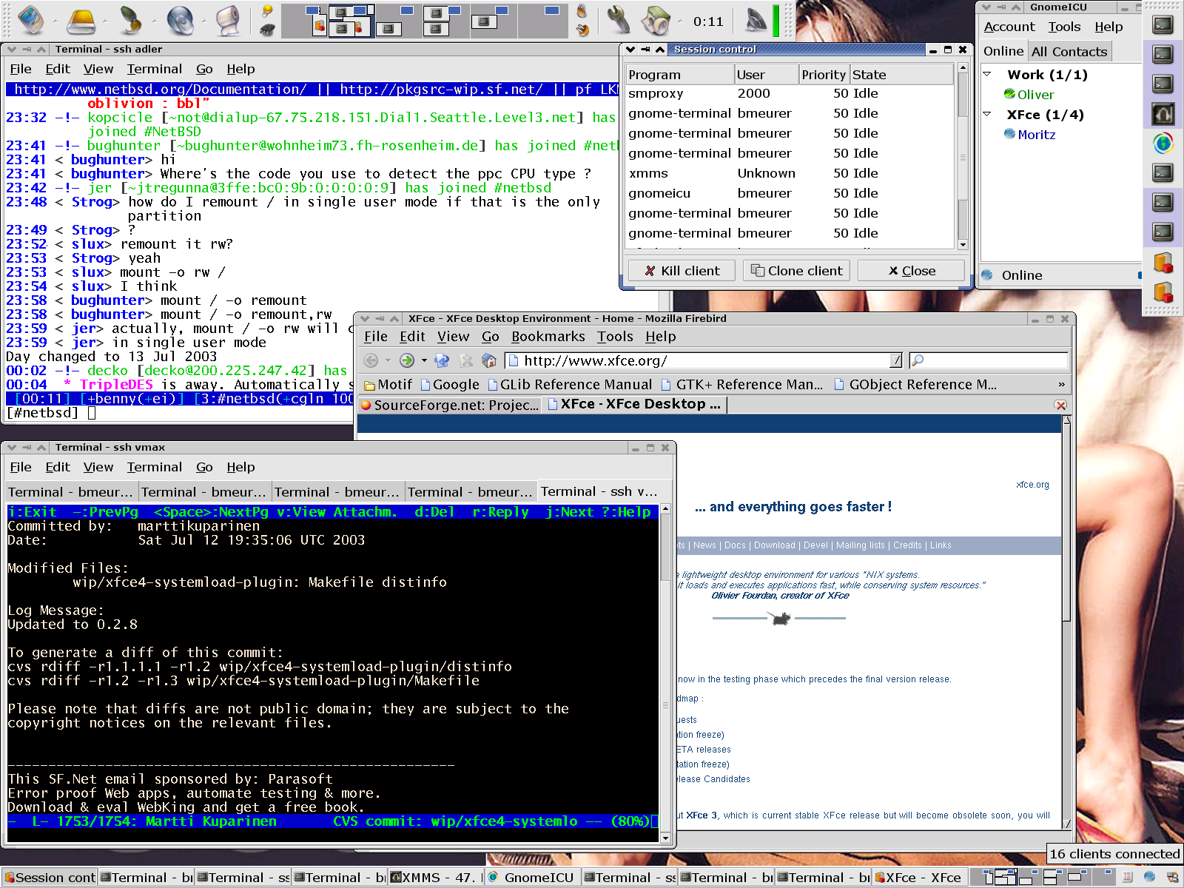Click the speaker volume icon in top panel
The width and height of the screenshot is (1184, 888).
click(756, 20)
